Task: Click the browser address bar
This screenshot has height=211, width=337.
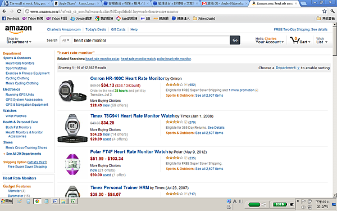Action: 173,11
